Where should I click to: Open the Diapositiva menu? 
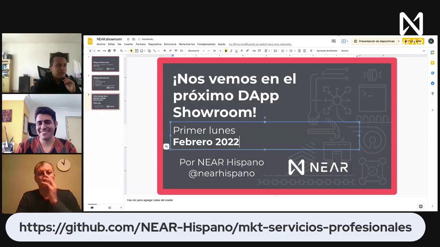155,44
